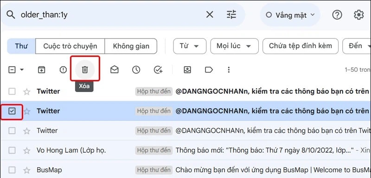The image size is (371, 178).
Task: Star the BusMap email
Action: 27,170
